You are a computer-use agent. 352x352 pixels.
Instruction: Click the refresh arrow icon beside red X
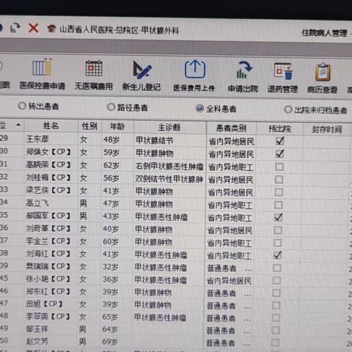coord(15,28)
